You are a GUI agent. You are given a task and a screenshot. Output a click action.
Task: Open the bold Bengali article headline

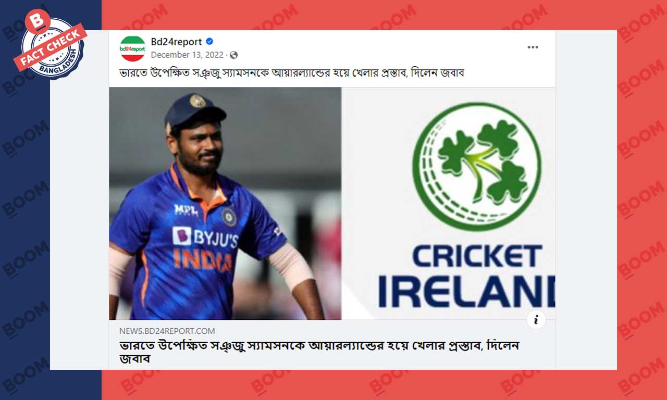point(319,352)
